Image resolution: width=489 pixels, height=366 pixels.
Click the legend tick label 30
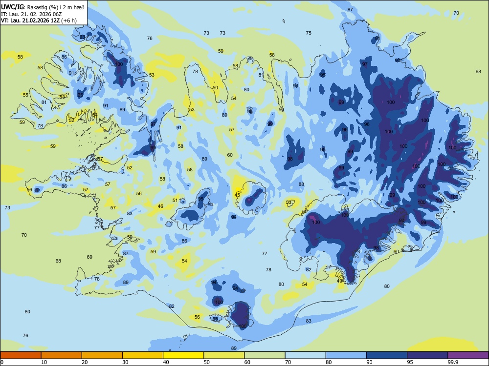click(125, 362)
